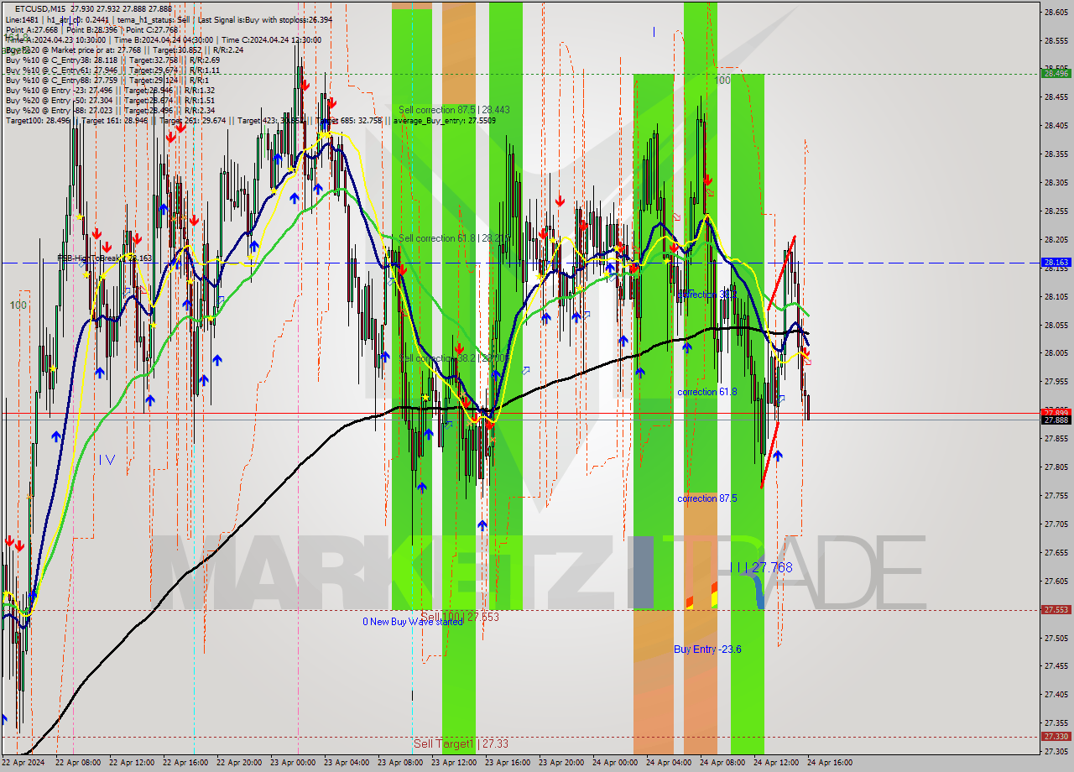1074x772 pixels.
Task: Click the '100' label near the top dotted line
Action: coord(722,81)
